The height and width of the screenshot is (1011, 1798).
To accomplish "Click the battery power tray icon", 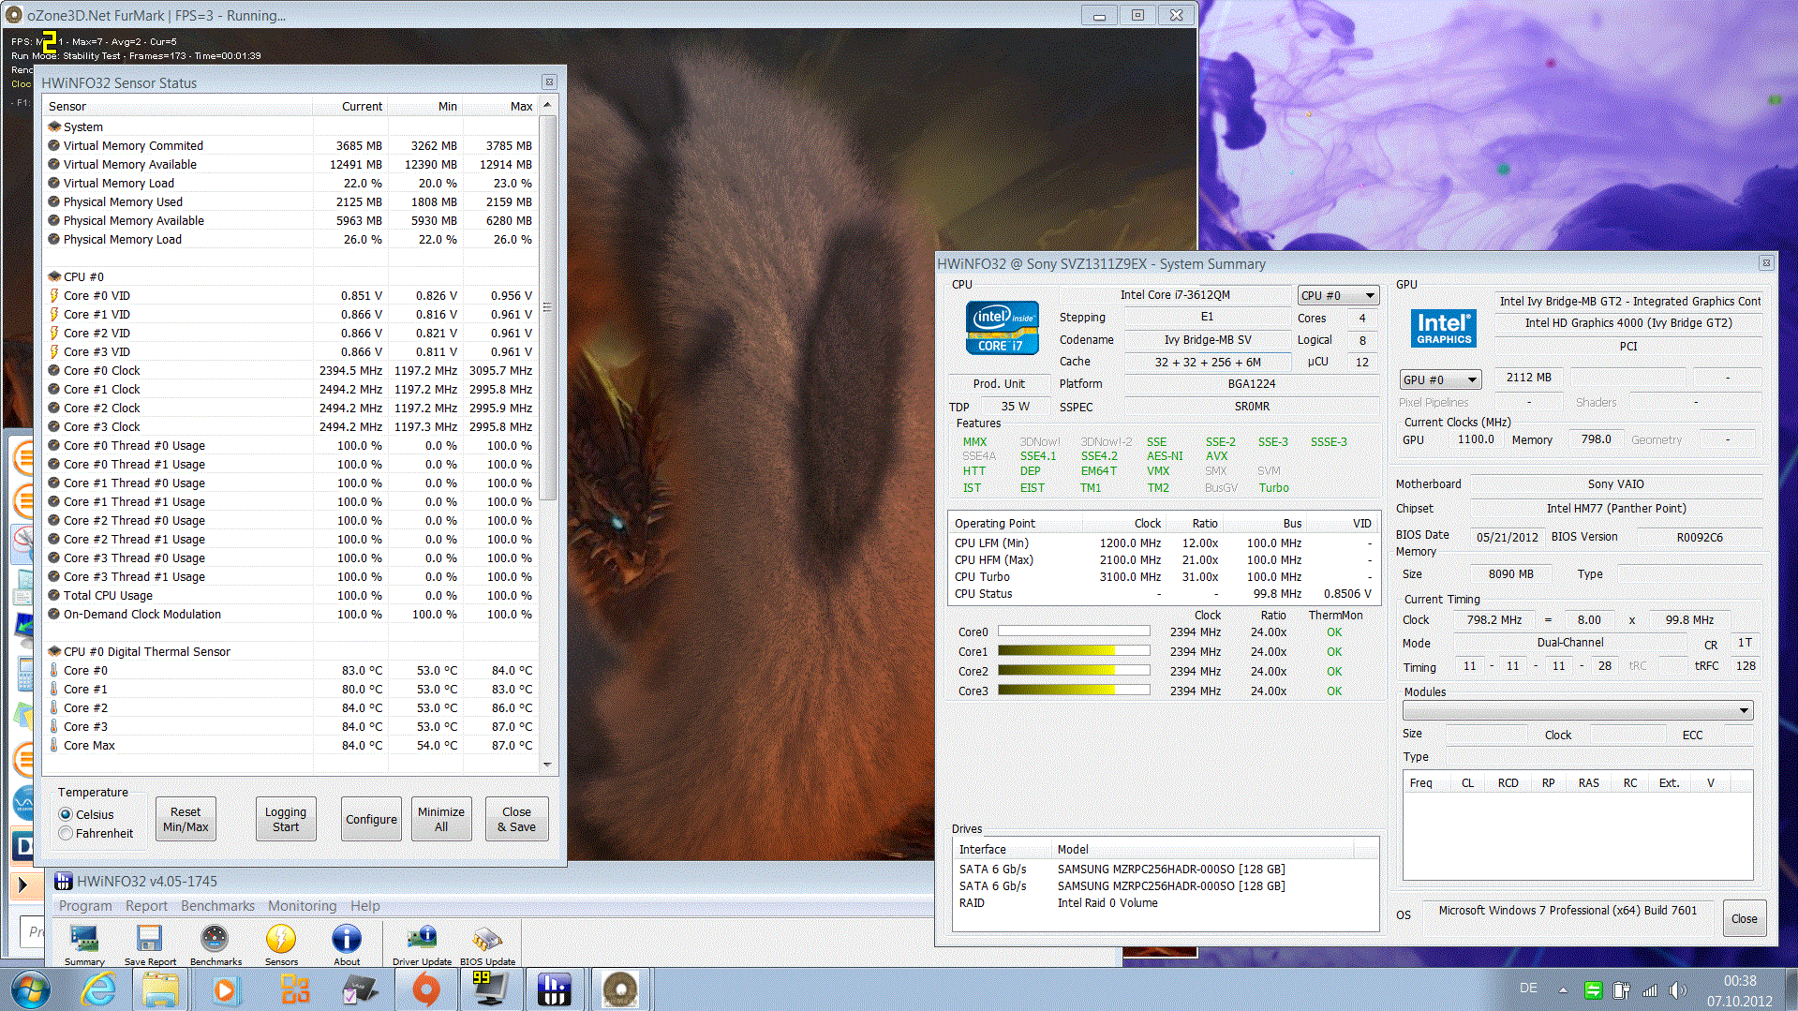I will point(1622,989).
